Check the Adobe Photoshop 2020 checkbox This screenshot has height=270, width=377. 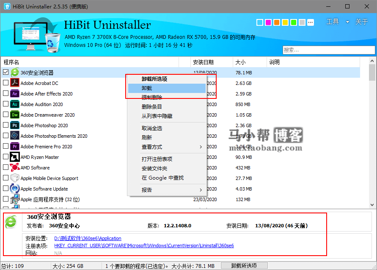point(6,125)
